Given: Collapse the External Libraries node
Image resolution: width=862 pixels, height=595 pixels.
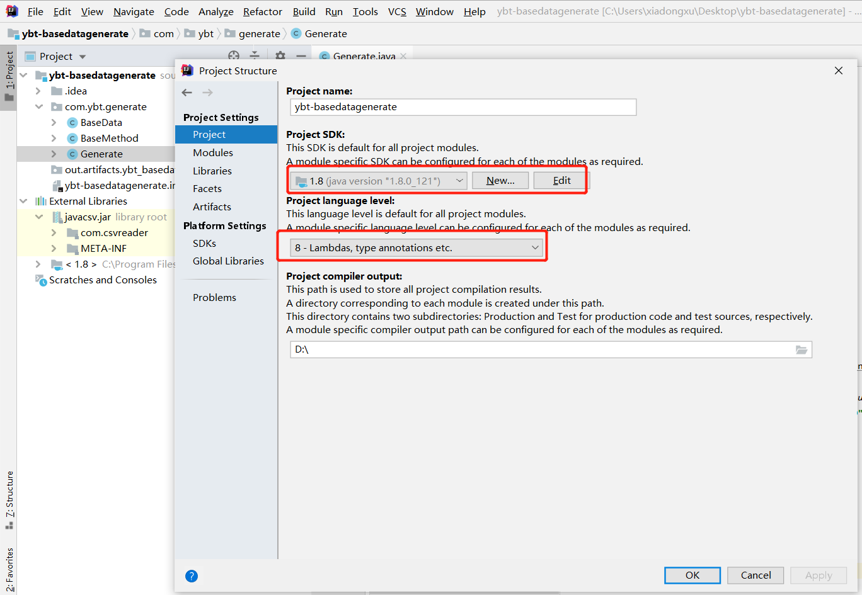Looking at the screenshot, I should coord(24,201).
